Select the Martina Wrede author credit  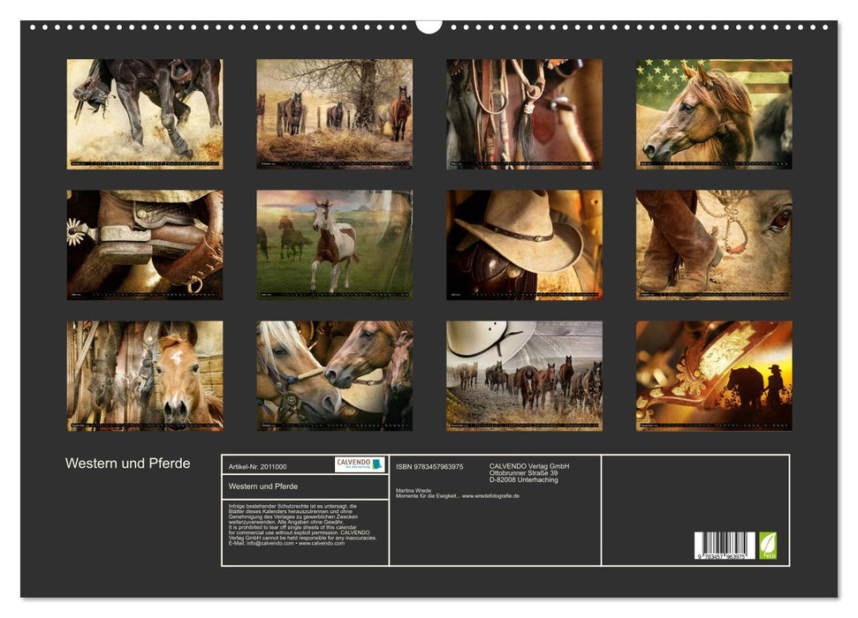click(413, 491)
